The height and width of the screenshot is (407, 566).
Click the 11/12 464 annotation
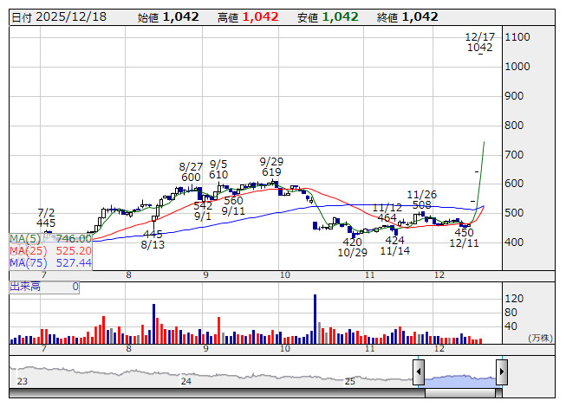click(387, 213)
